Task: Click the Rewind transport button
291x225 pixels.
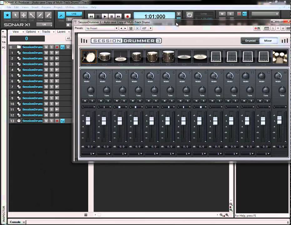Action: [91, 17]
